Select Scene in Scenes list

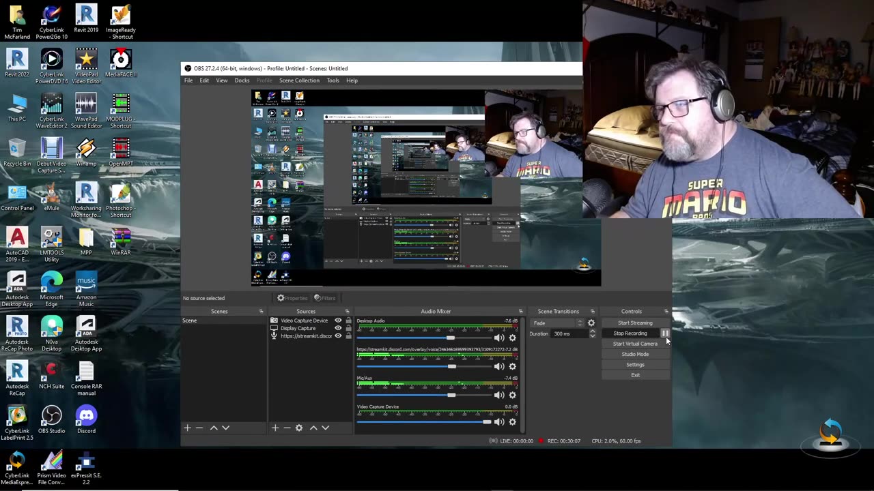(x=223, y=321)
